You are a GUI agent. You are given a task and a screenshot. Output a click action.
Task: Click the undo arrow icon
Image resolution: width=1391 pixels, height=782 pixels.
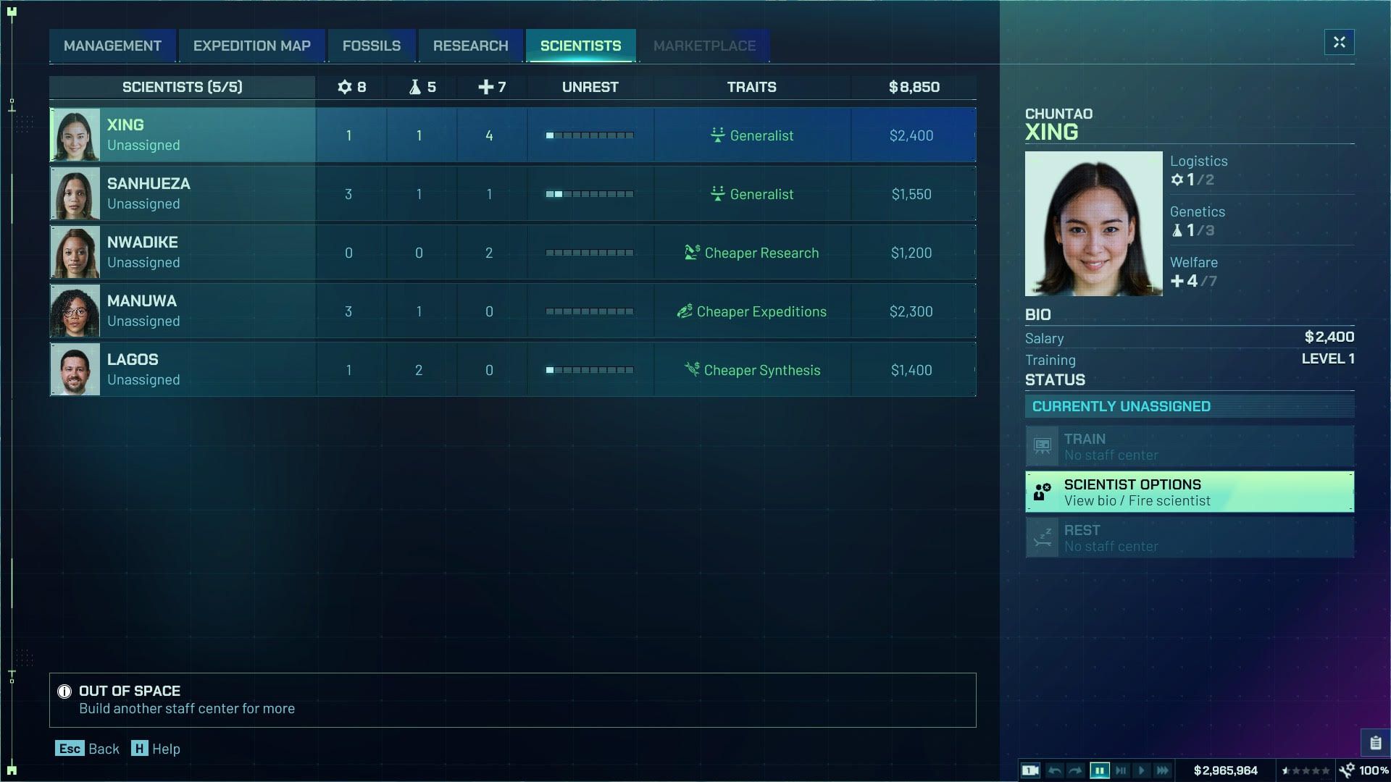(1055, 770)
